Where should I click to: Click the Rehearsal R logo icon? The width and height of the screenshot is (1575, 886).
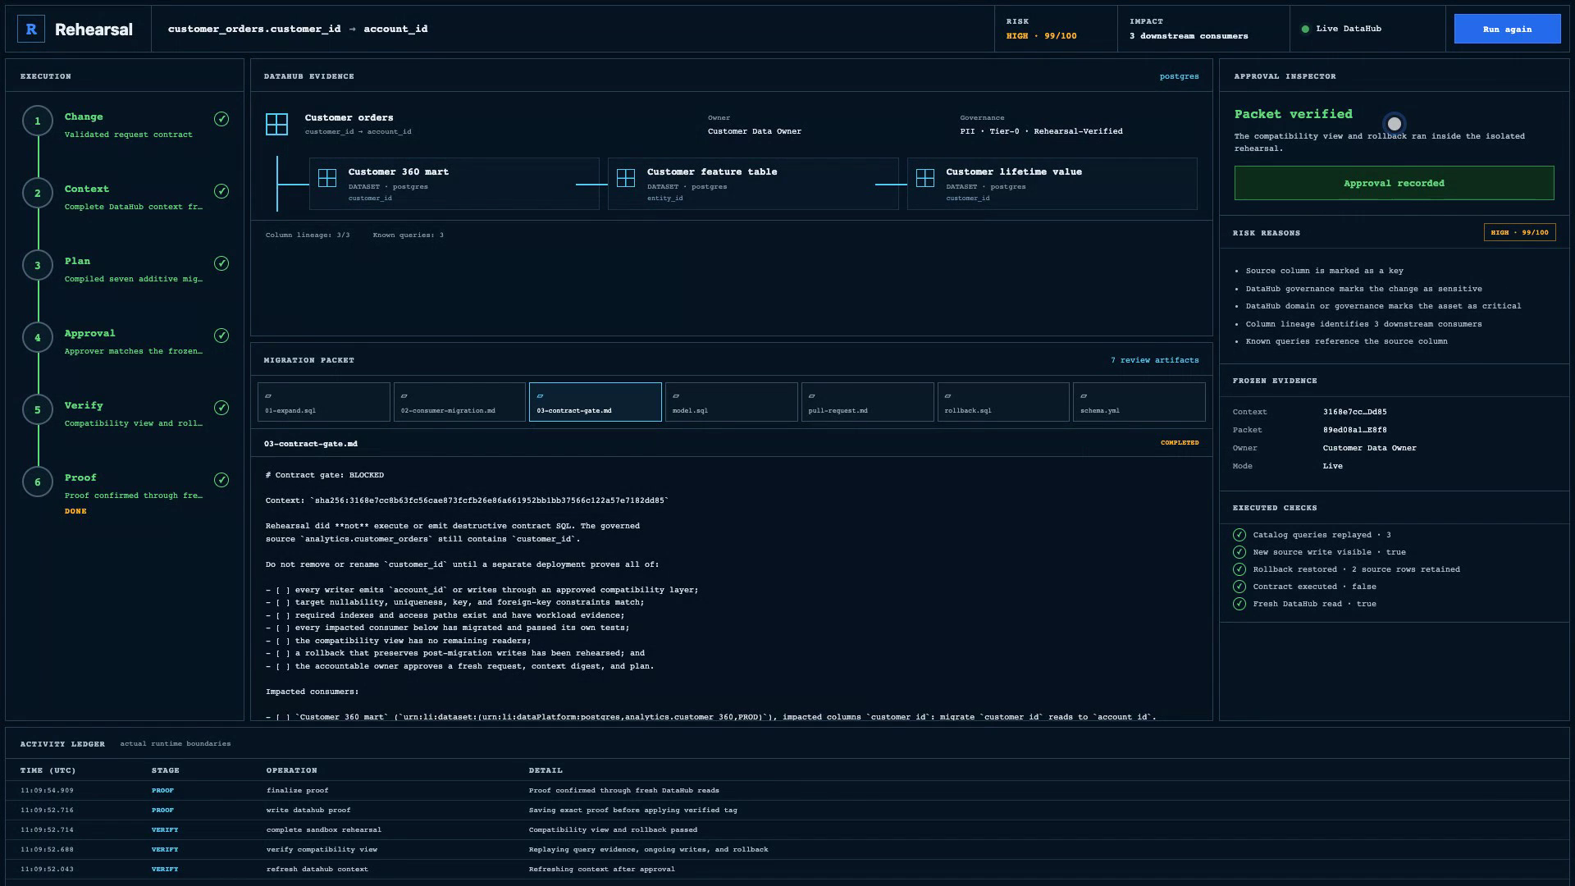tap(31, 29)
